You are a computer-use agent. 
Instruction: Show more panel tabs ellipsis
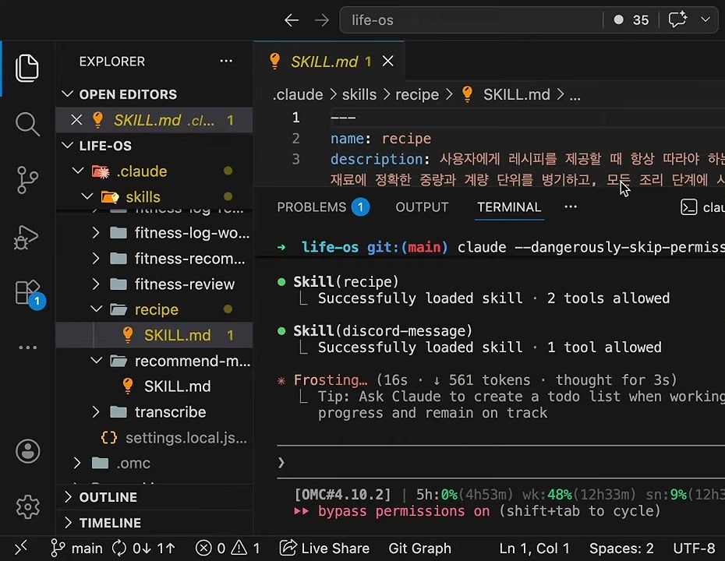(x=571, y=206)
